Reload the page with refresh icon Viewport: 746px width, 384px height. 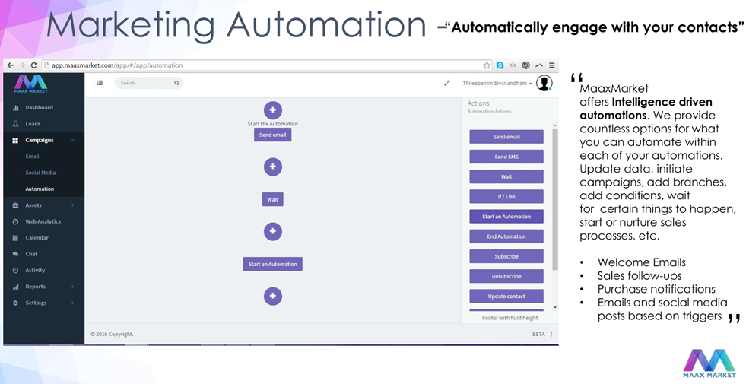(33, 65)
